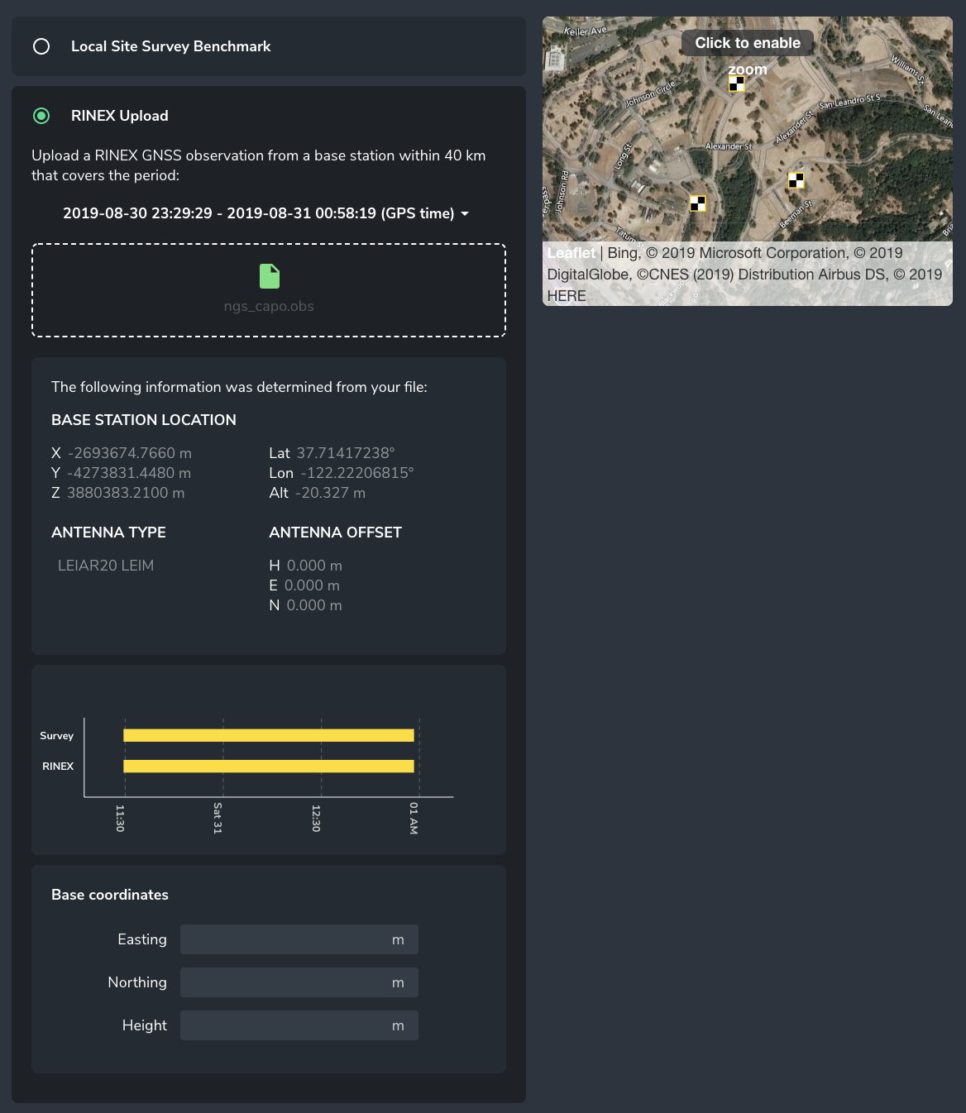This screenshot has height=1113, width=966.
Task: Select the RINEX Upload radio button
Action: pyautogui.click(x=41, y=116)
